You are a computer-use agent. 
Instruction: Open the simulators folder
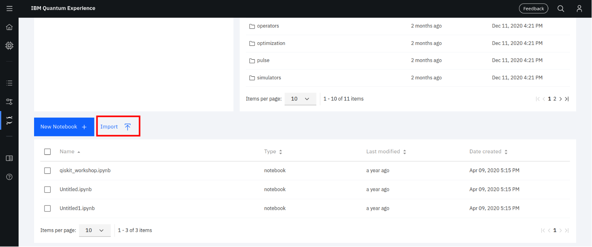click(269, 78)
